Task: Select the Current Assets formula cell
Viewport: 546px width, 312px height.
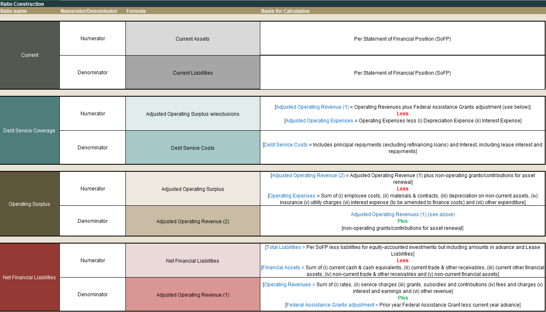Action: click(193, 39)
